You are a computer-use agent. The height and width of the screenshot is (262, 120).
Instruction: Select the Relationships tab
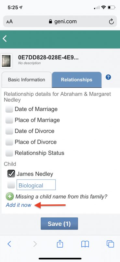pyautogui.click(x=76, y=80)
